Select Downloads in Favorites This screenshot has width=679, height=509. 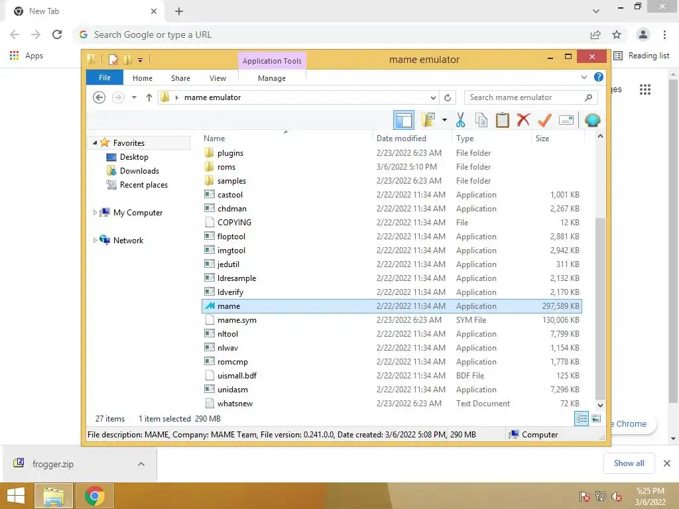click(x=139, y=170)
